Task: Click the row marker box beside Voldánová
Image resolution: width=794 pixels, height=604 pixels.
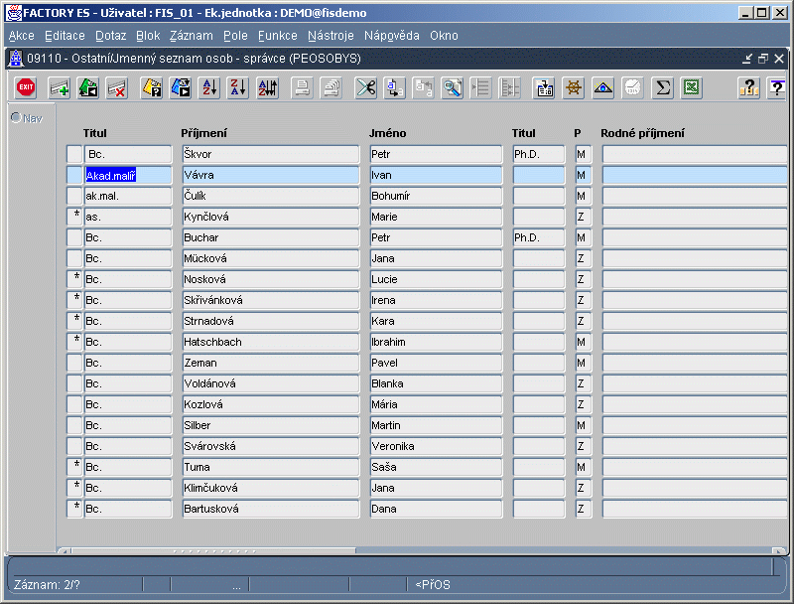Action: coord(74,383)
